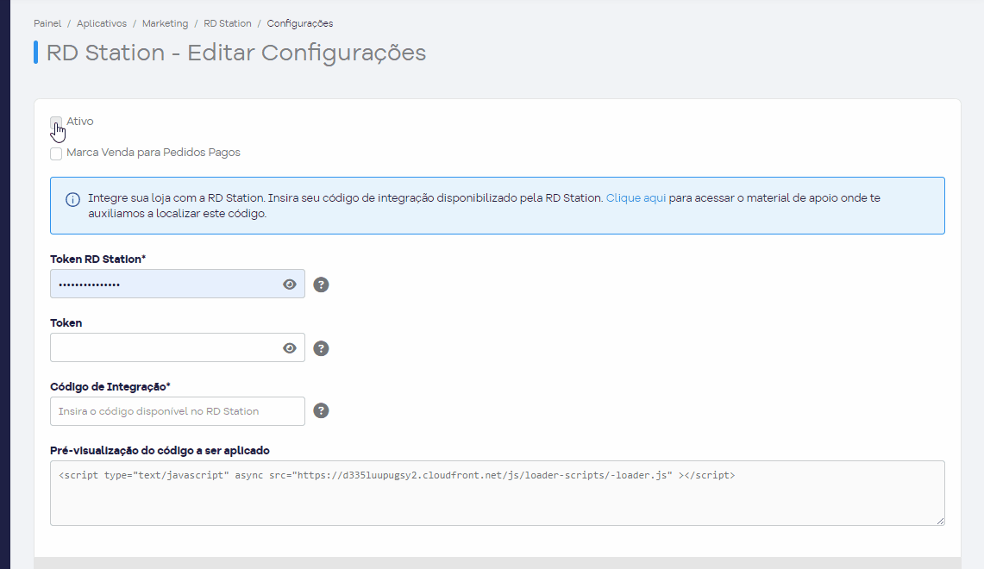Screen dimensions: 984x569
Task: Follow the Clique aqui support link
Action: (x=636, y=198)
